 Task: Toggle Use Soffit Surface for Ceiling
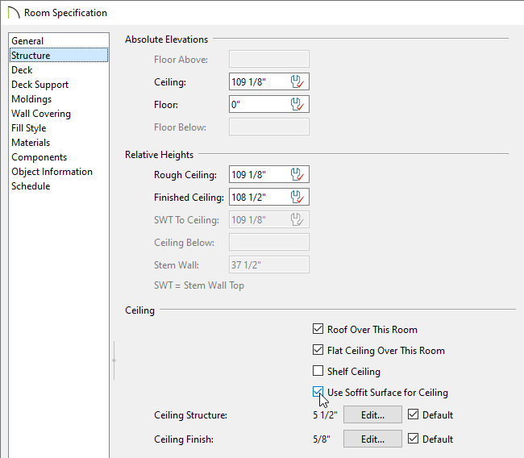318,392
